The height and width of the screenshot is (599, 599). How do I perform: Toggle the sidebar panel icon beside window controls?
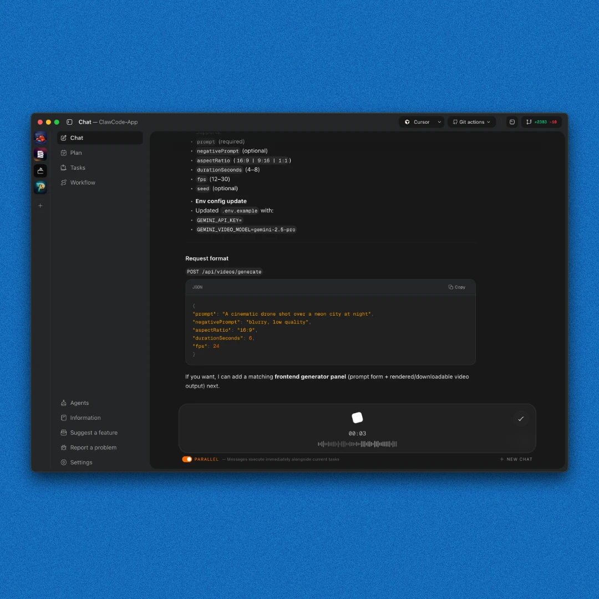coord(69,121)
